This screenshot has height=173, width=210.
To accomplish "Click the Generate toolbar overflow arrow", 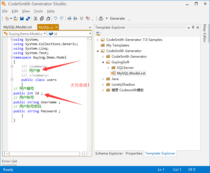I will pyautogui.click(x=129, y=20).
